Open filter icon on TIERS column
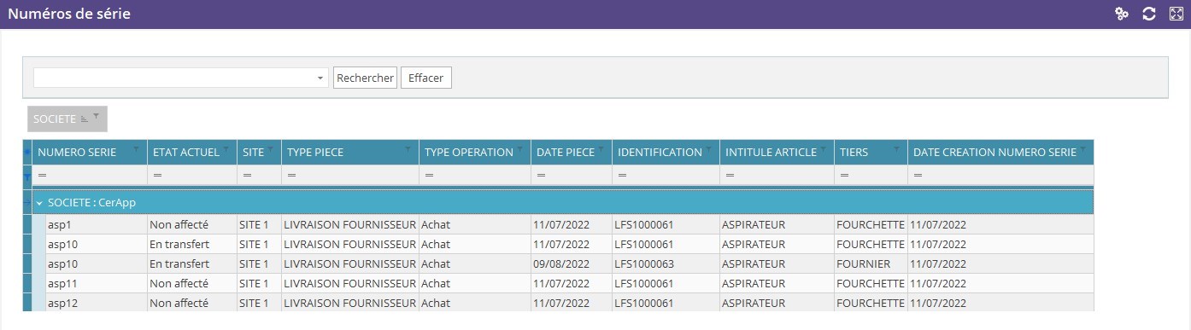The height and width of the screenshot is (330, 1191). coord(896,149)
